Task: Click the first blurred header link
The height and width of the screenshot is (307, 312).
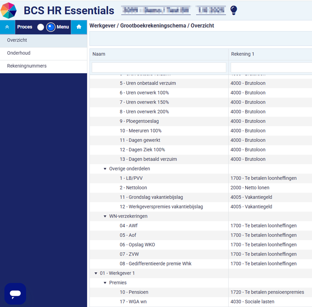Action: pyautogui.click(x=156, y=10)
